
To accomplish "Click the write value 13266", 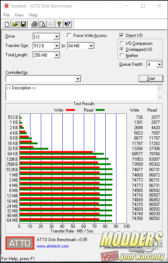I will pyautogui.click(x=137, y=149).
